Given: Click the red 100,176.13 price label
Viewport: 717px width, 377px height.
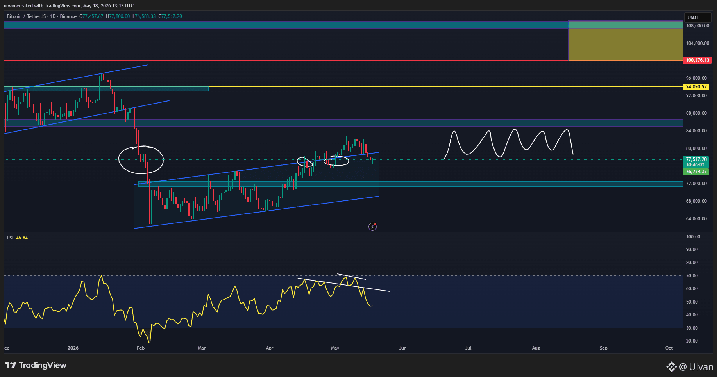Looking at the screenshot, I should pos(697,60).
